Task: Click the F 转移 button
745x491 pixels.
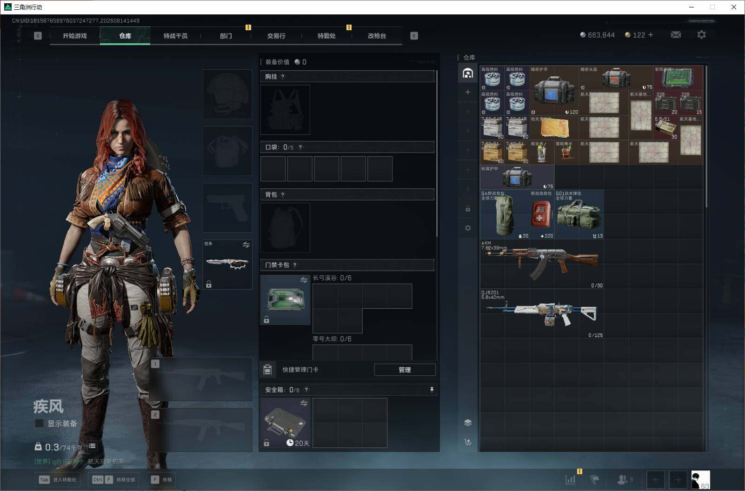Action: point(161,479)
